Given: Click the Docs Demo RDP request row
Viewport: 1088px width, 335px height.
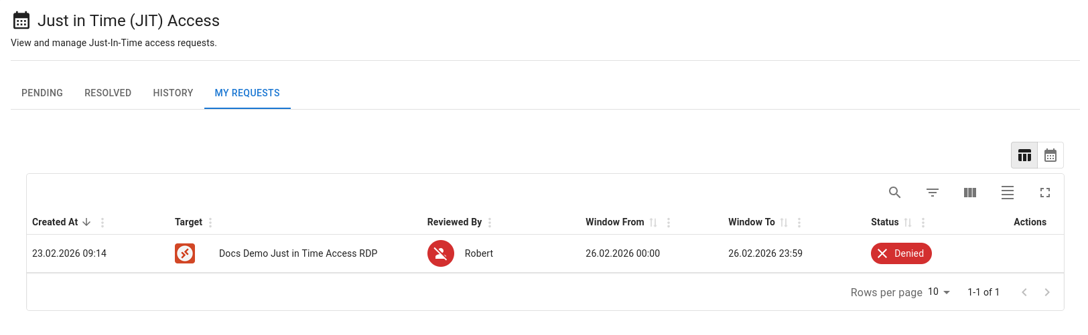Looking at the screenshot, I should click(x=298, y=253).
